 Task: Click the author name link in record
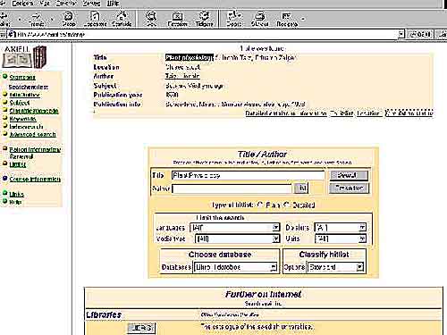coord(182,76)
